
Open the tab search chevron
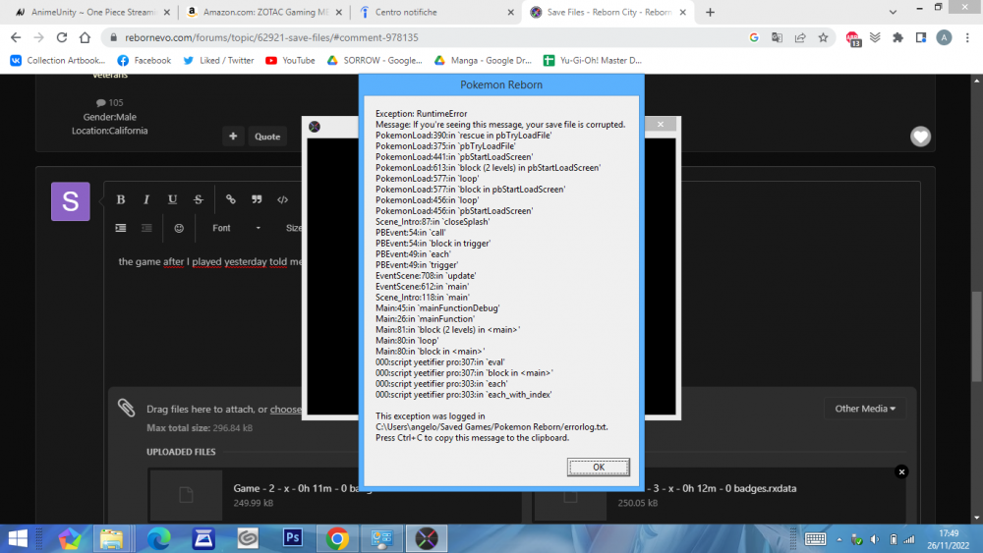pyautogui.click(x=893, y=12)
